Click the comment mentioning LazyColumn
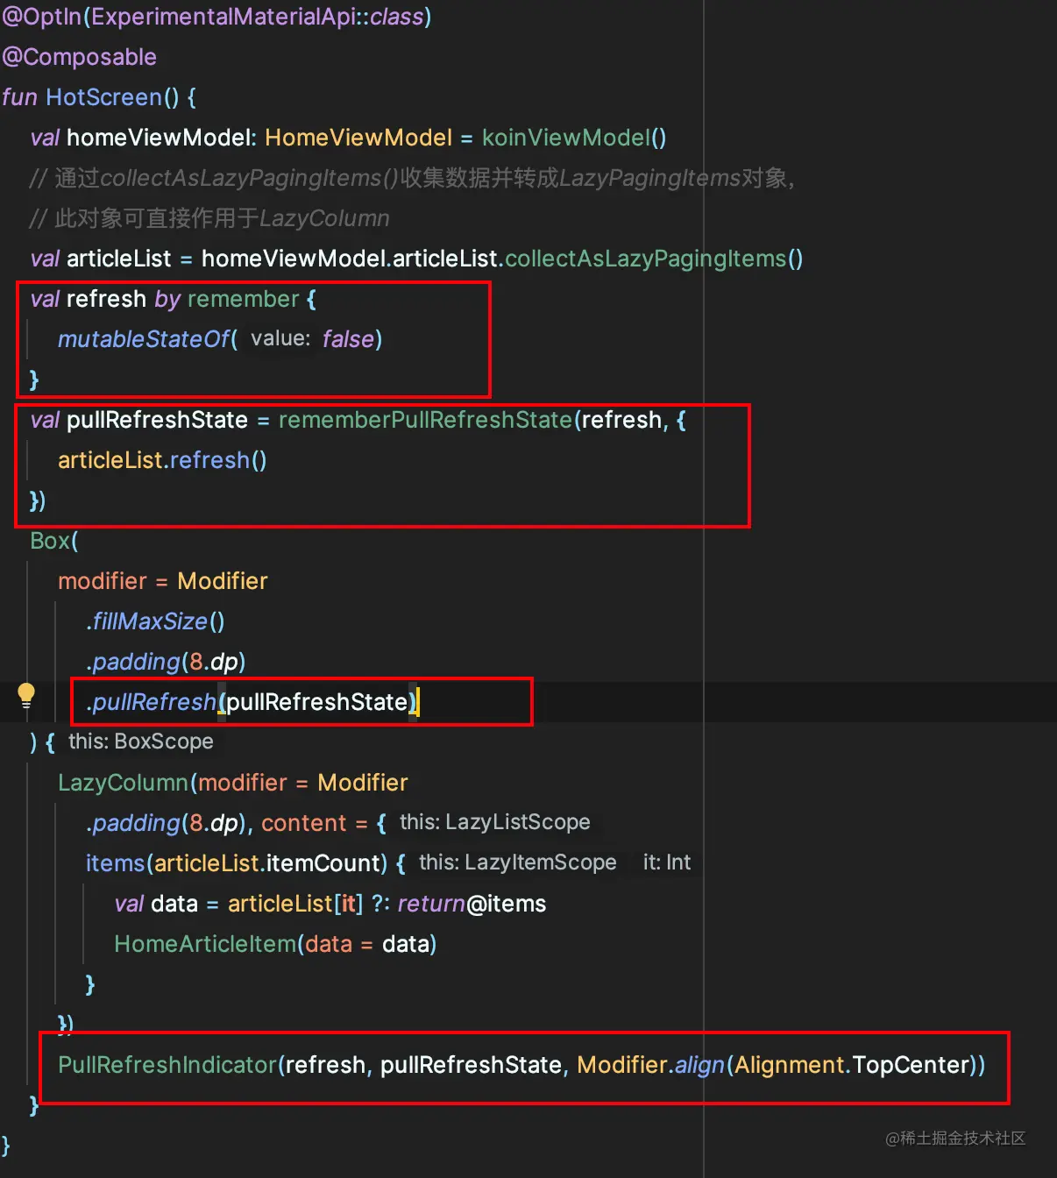This screenshot has height=1178, width=1057. 209,218
